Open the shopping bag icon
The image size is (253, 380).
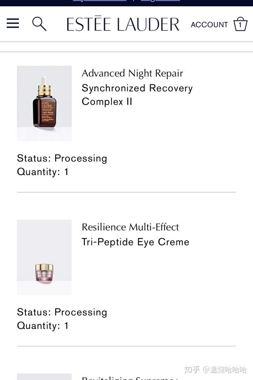pyautogui.click(x=240, y=24)
